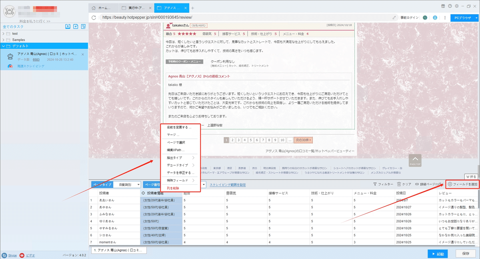Click 事前ログイン button

[x=409, y=18]
